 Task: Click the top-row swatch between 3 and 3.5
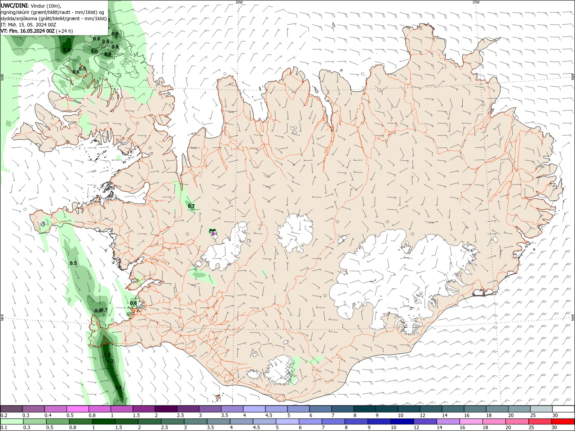210,409
